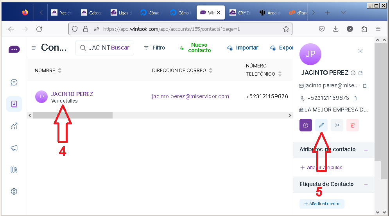389x216 pixels.
Task: Sort by NOMBRE column arrows
Action: click(x=60, y=71)
